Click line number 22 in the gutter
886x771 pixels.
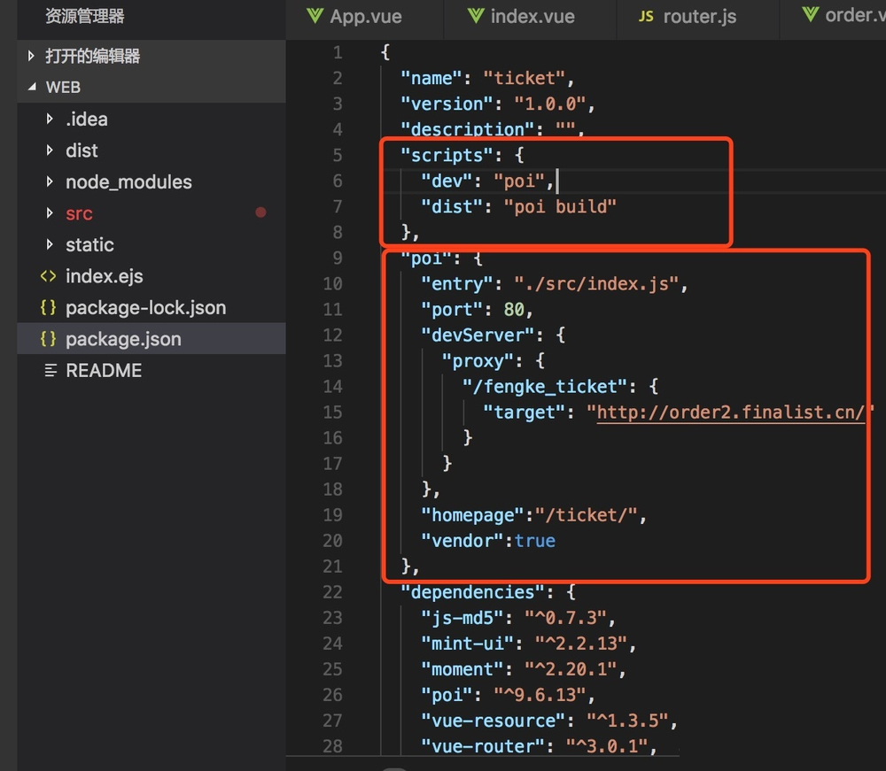(332, 592)
